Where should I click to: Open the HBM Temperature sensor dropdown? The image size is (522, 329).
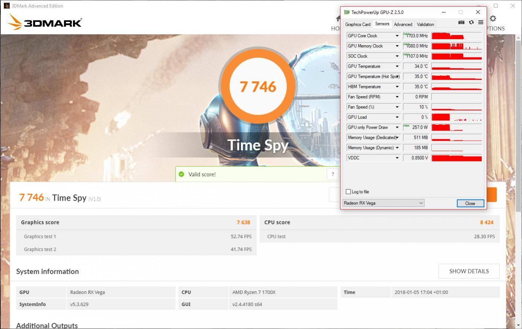coord(397,87)
